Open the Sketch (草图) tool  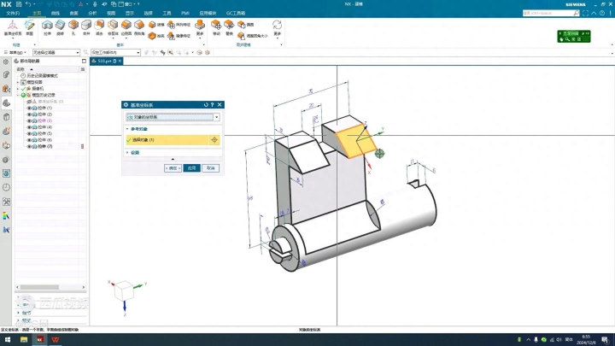pyautogui.click(x=29, y=27)
